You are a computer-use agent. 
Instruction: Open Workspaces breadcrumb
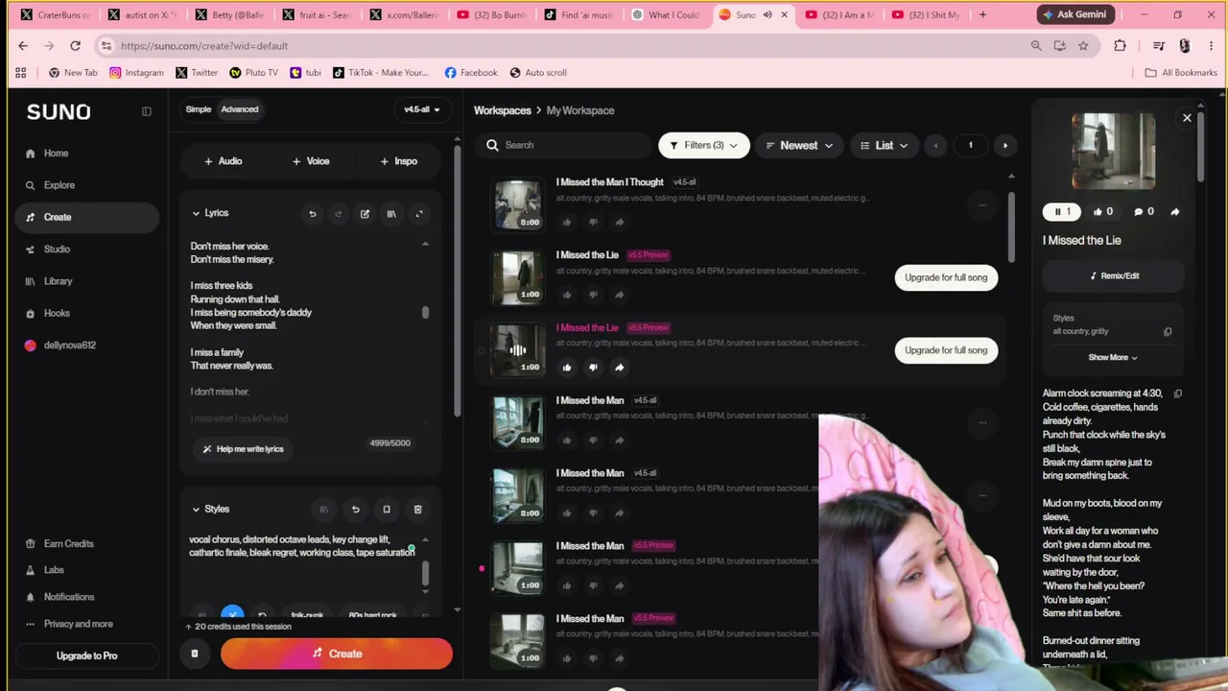tap(502, 111)
